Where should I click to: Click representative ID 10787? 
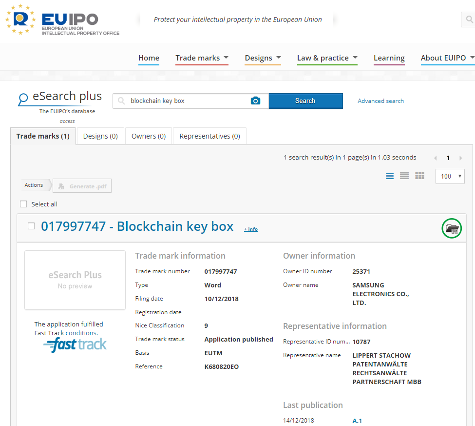pyautogui.click(x=361, y=342)
